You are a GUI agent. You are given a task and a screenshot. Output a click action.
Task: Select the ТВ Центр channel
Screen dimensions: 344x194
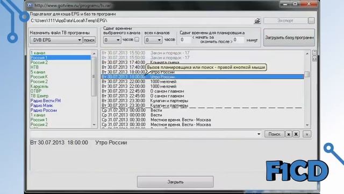click(39, 96)
